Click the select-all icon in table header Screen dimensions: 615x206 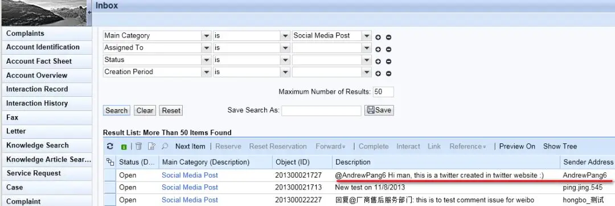pyautogui.click(x=110, y=162)
